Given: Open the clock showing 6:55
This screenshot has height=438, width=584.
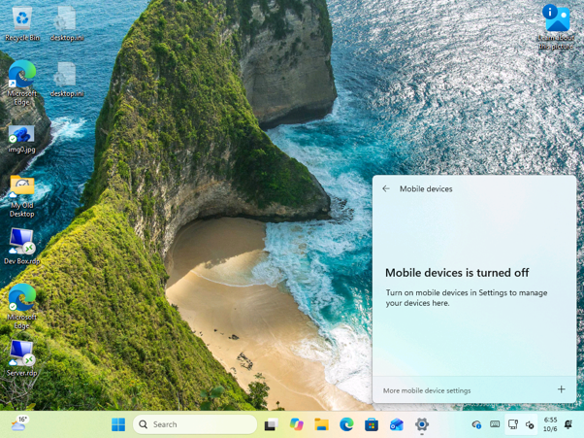Looking at the screenshot, I should (x=550, y=424).
